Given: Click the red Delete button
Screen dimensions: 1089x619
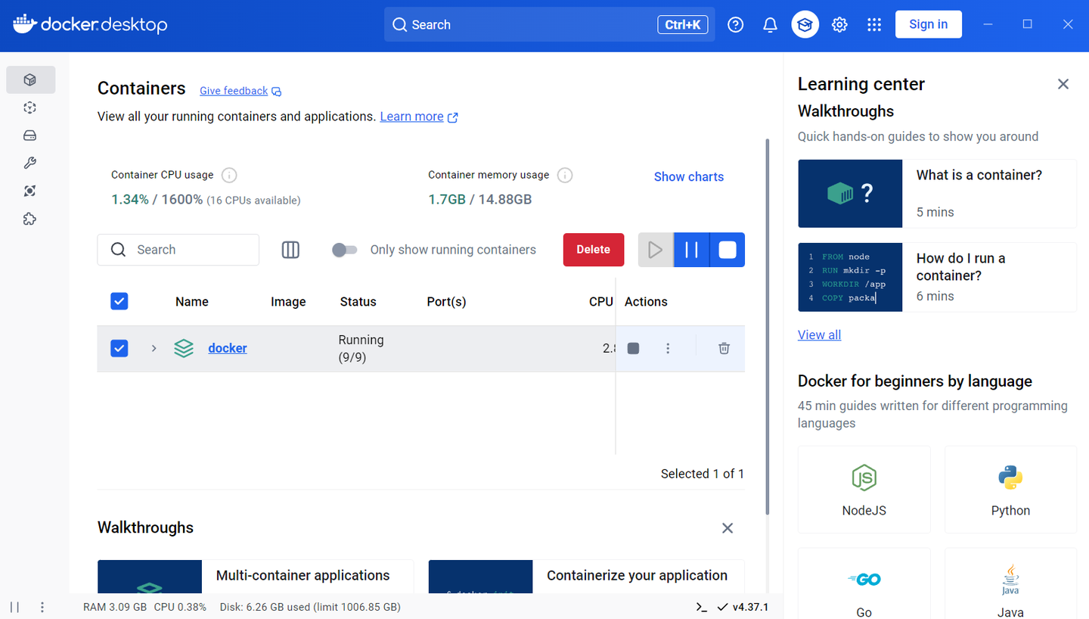Looking at the screenshot, I should click(x=593, y=250).
